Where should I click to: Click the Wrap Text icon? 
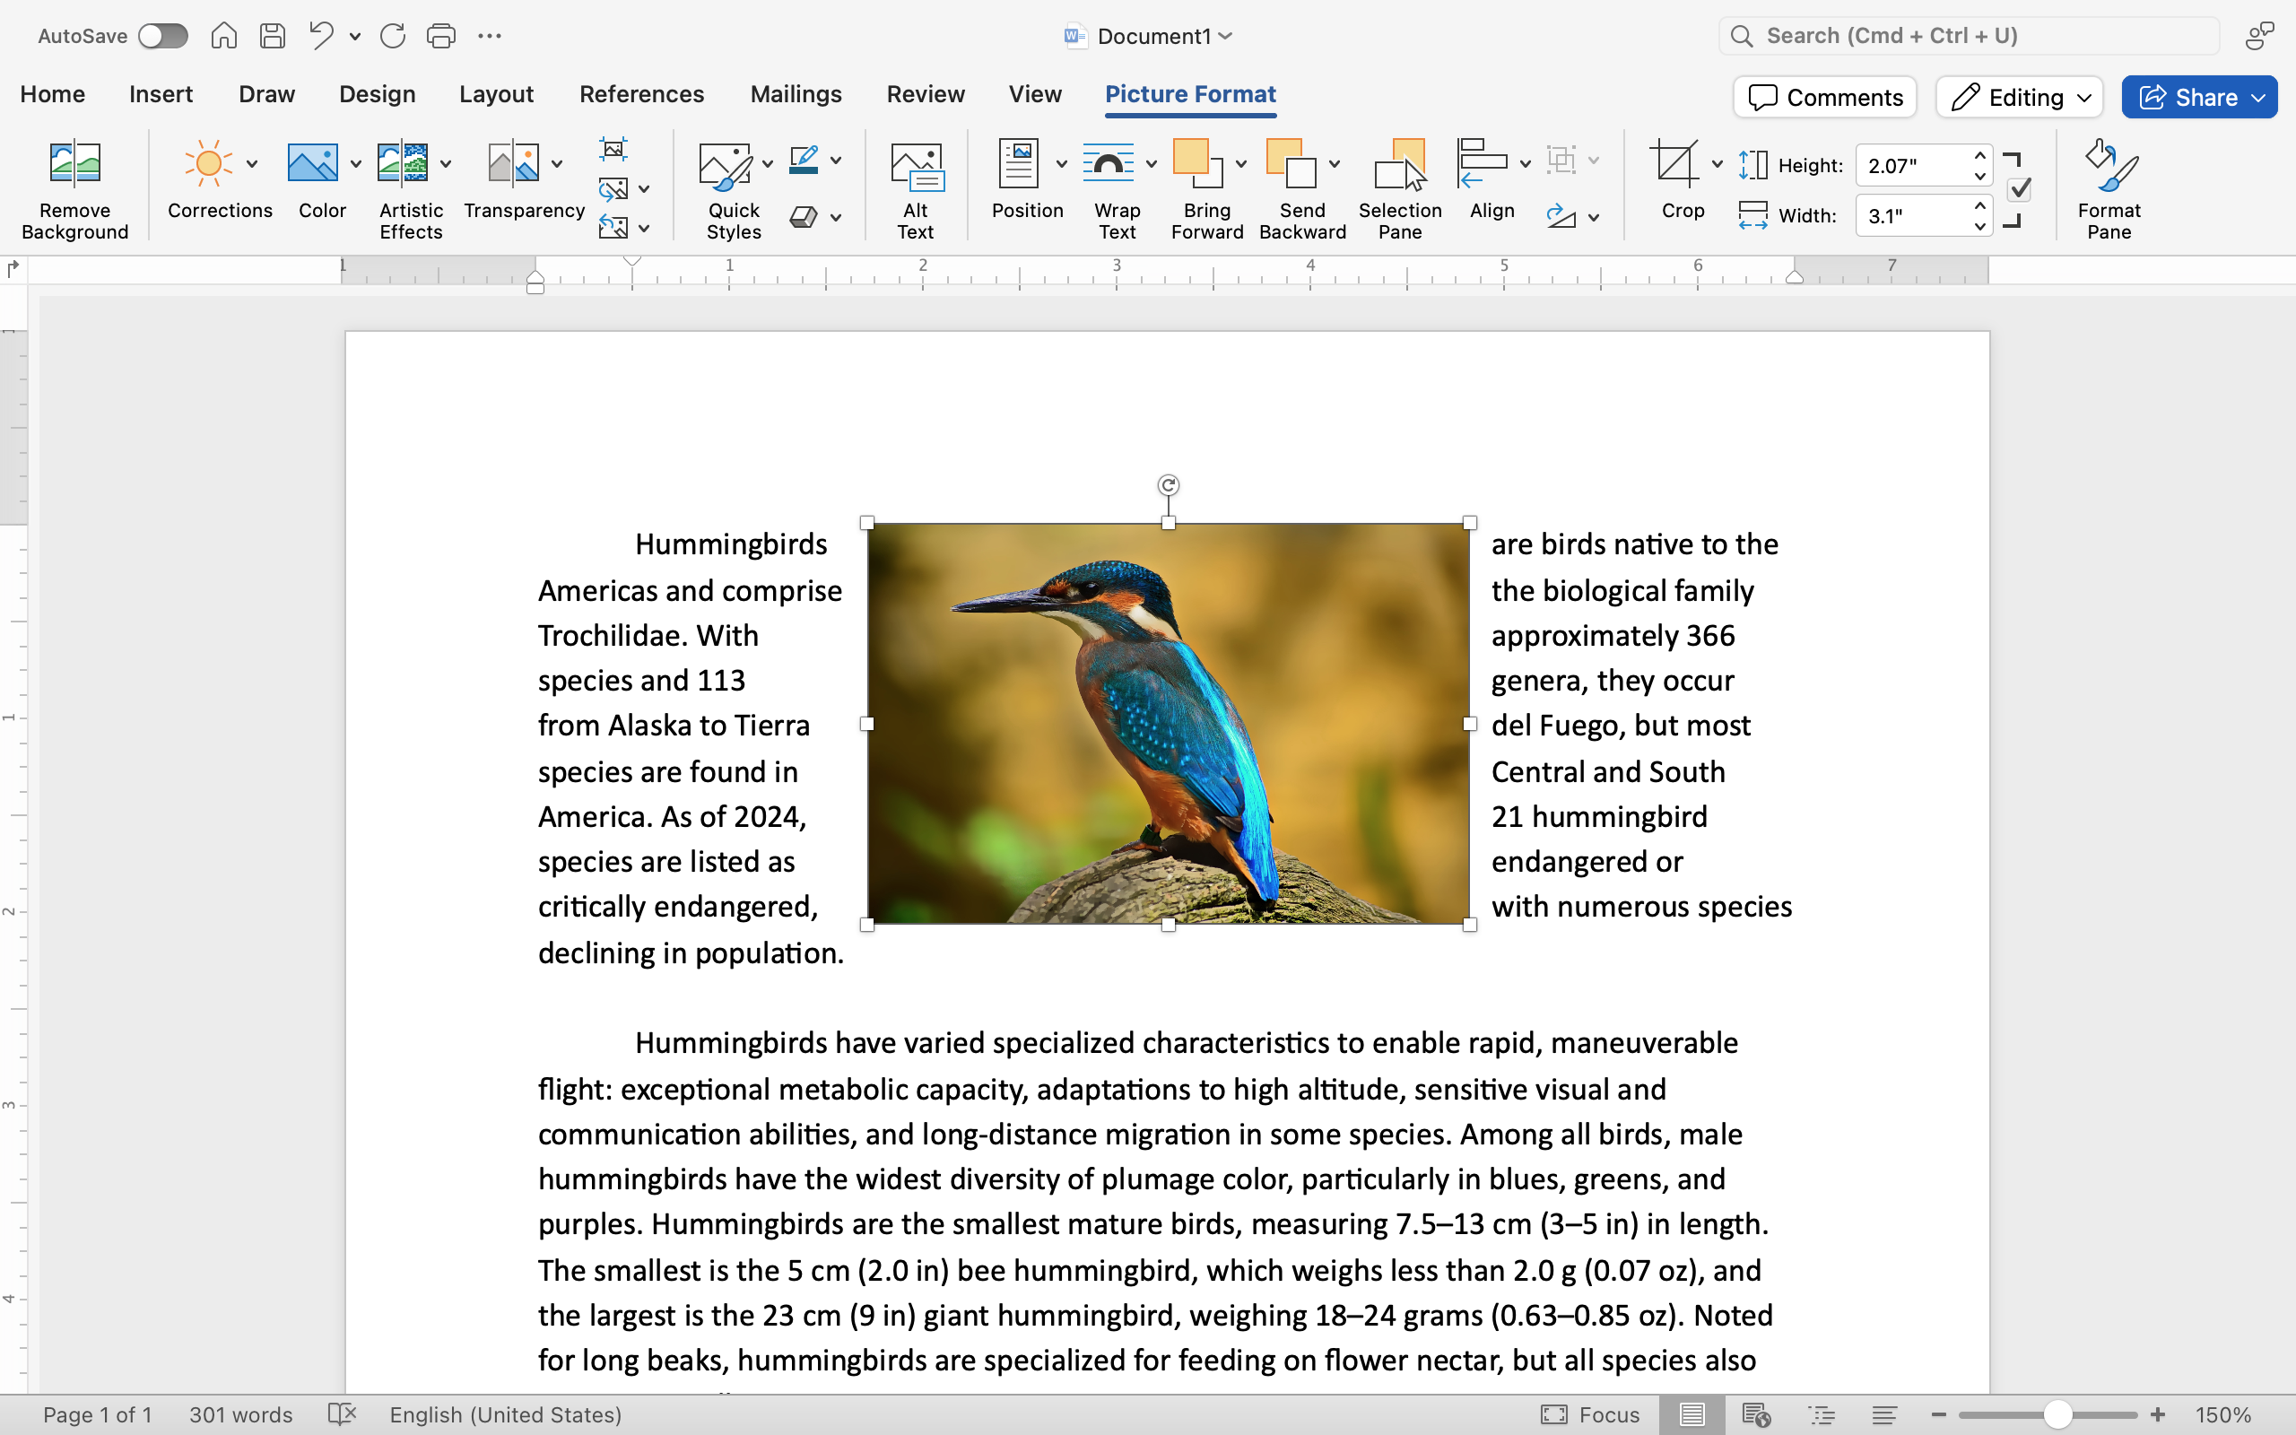tap(1108, 163)
